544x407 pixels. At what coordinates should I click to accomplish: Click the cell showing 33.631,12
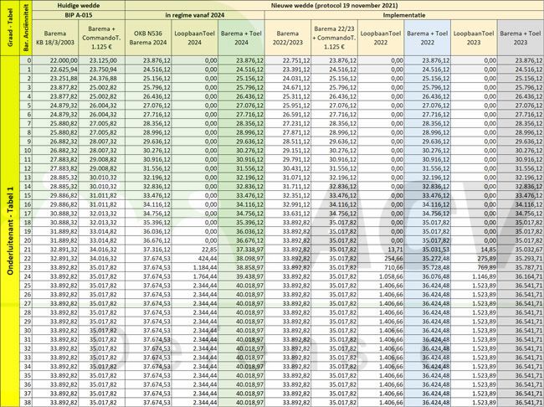288,214
